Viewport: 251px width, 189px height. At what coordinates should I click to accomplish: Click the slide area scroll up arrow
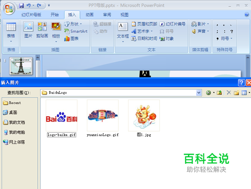(248, 58)
